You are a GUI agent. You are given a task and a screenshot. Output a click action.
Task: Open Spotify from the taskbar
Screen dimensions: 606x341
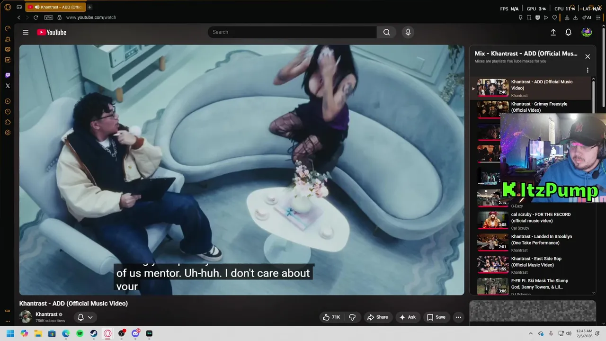80,333
